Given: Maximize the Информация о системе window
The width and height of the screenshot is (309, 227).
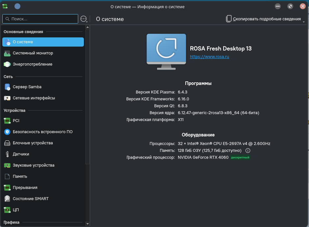Looking at the screenshot, I should [x=290, y=6].
